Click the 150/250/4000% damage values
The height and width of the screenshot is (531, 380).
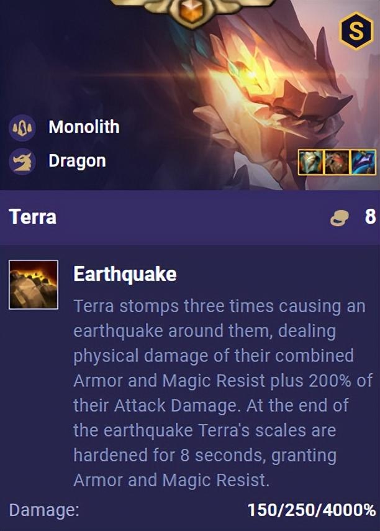click(311, 510)
